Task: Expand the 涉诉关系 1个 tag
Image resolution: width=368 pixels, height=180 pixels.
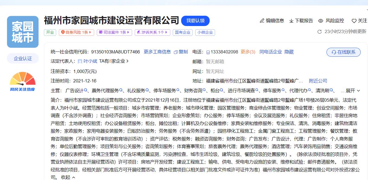Action: (x=152, y=32)
